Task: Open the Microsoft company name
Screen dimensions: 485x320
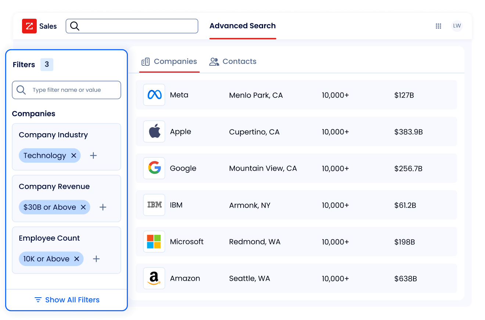Action: tap(187, 242)
